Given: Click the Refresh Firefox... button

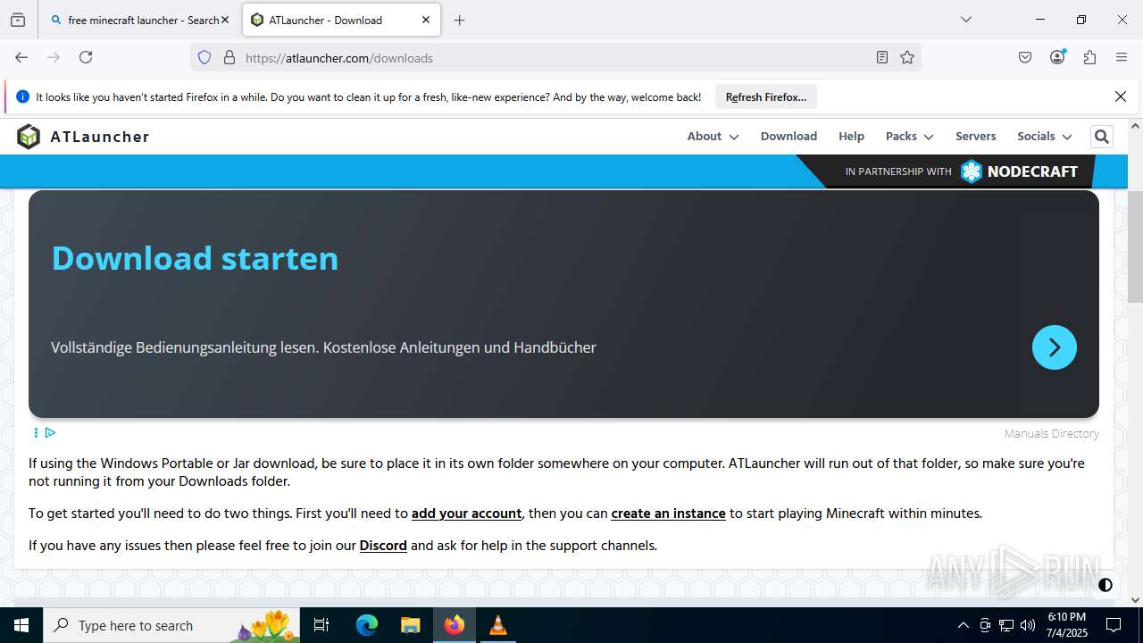Looking at the screenshot, I should [766, 96].
